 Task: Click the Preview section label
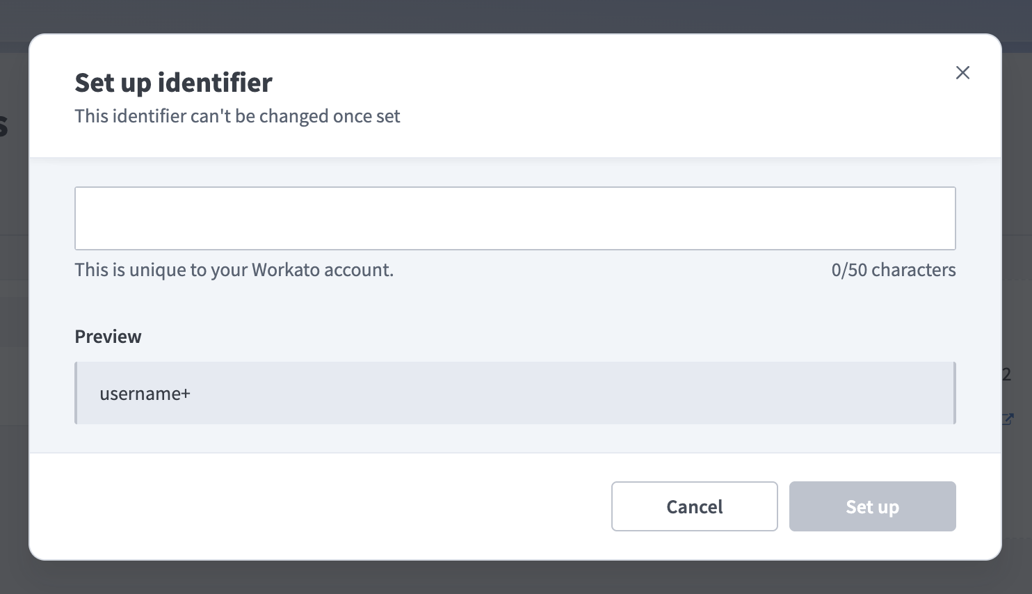pos(108,336)
